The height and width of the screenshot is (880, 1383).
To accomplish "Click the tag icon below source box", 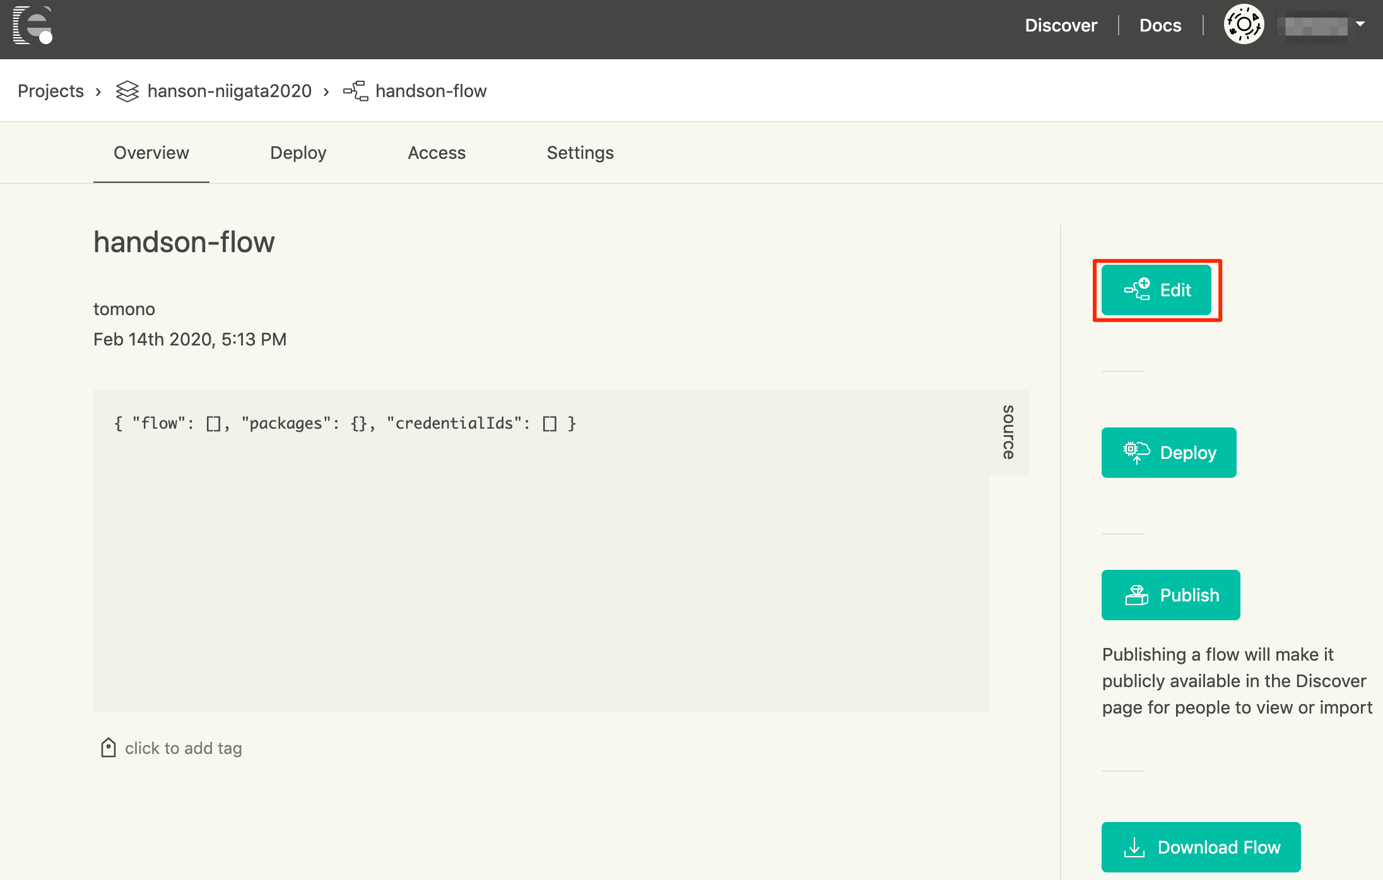I will pyautogui.click(x=109, y=748).
